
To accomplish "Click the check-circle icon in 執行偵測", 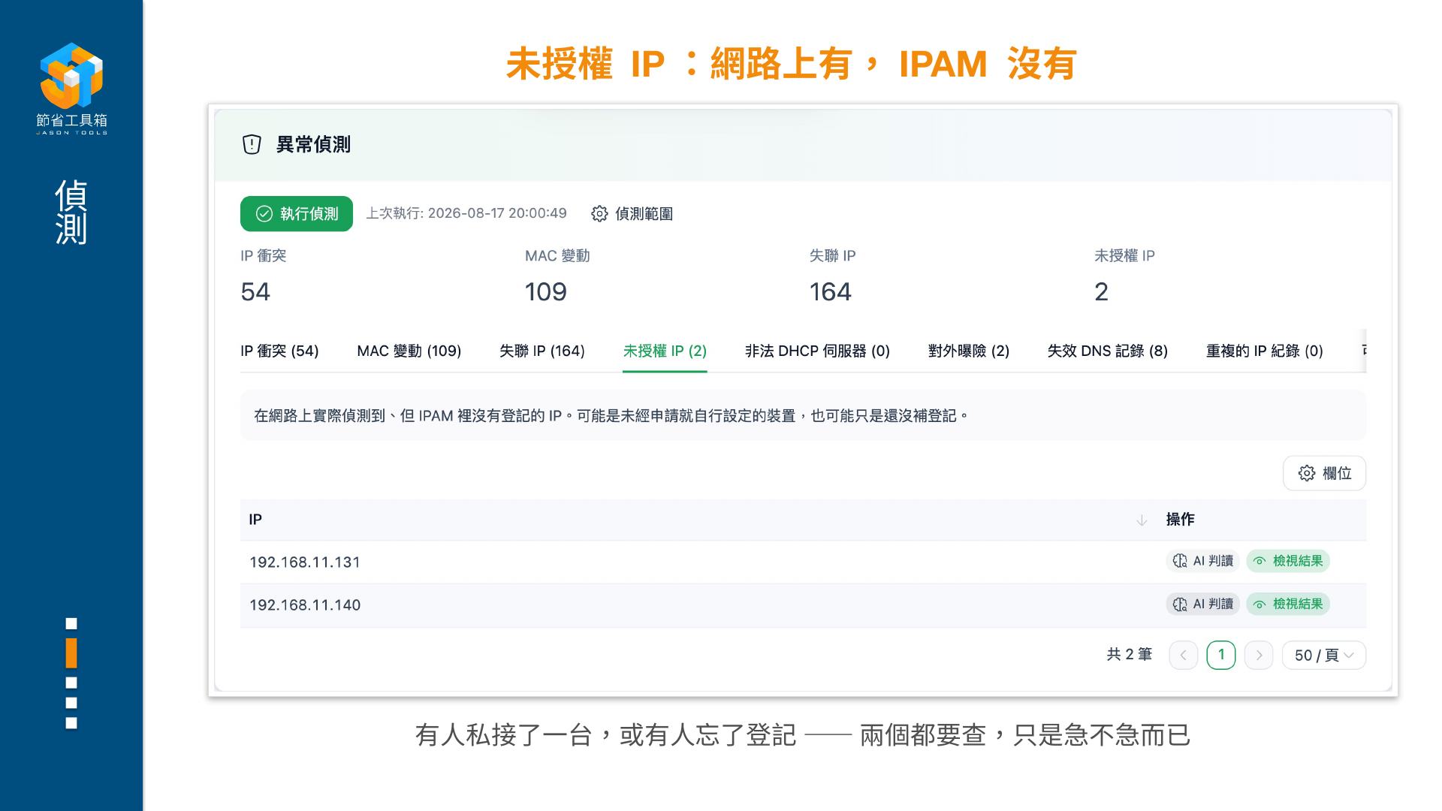I will tap(264, 214).
